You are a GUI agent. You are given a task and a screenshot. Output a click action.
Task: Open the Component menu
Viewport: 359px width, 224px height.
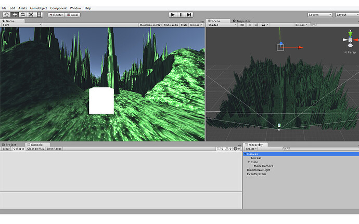pyautogui.click(x=58, y=8)
